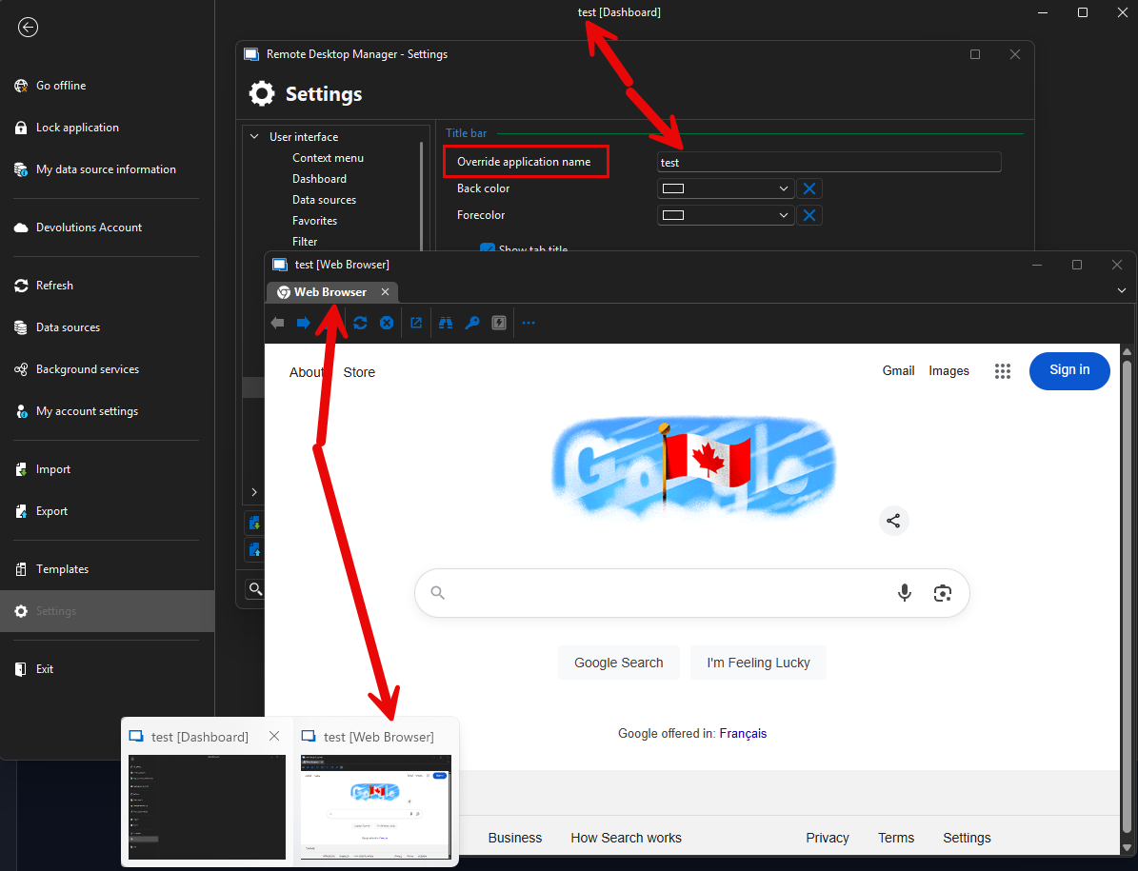1138x871 pixels.
Task: Collapse the User interface tree node
Action: (254, 136)
